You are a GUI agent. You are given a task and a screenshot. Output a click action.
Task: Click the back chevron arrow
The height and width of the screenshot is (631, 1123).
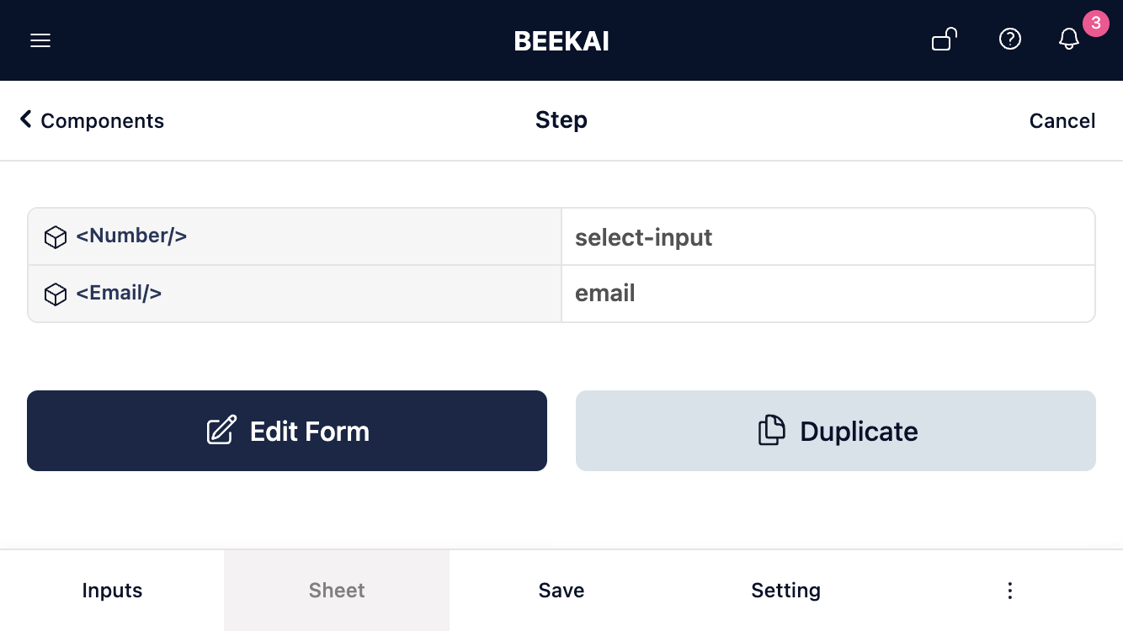tap(26, 119)
